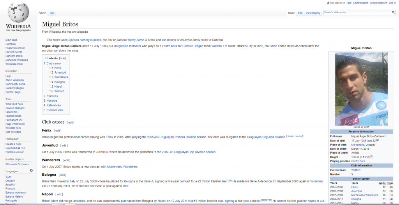The image size is (399, 205).
Task: Switch to the Talk tab
Action: [52, 13]
